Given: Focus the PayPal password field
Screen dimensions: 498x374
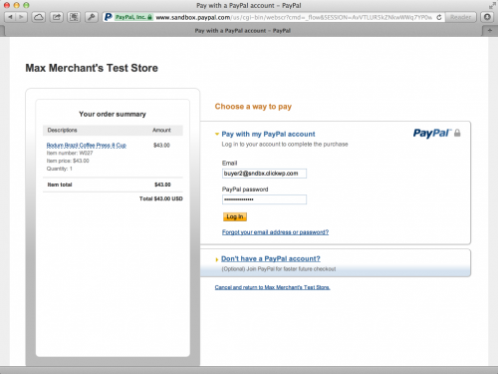Looking at the screenshot, I should click(264, 199).
